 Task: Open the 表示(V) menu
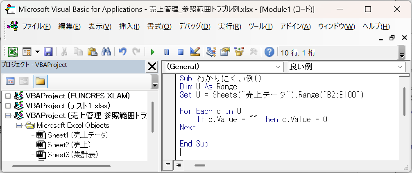100,27
